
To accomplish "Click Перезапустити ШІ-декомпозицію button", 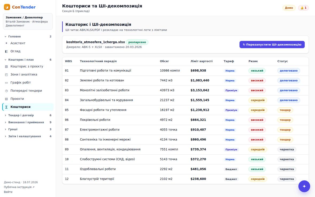I will pos(272,45).
